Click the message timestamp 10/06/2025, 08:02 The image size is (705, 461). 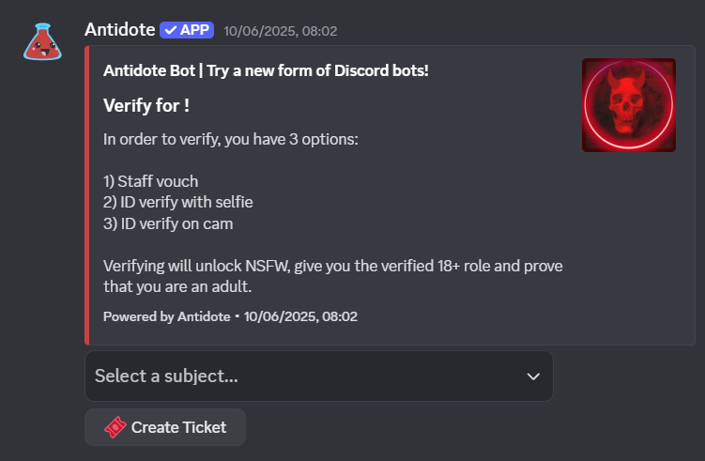(281, 31)
